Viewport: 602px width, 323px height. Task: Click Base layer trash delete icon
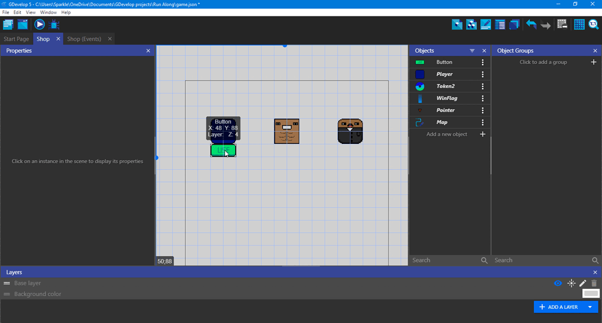[x=594, y=284]
